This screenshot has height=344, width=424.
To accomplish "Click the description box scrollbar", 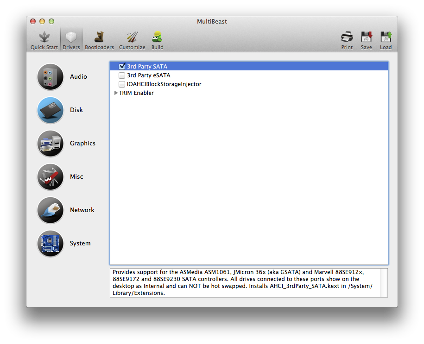I will pos(384,283).
